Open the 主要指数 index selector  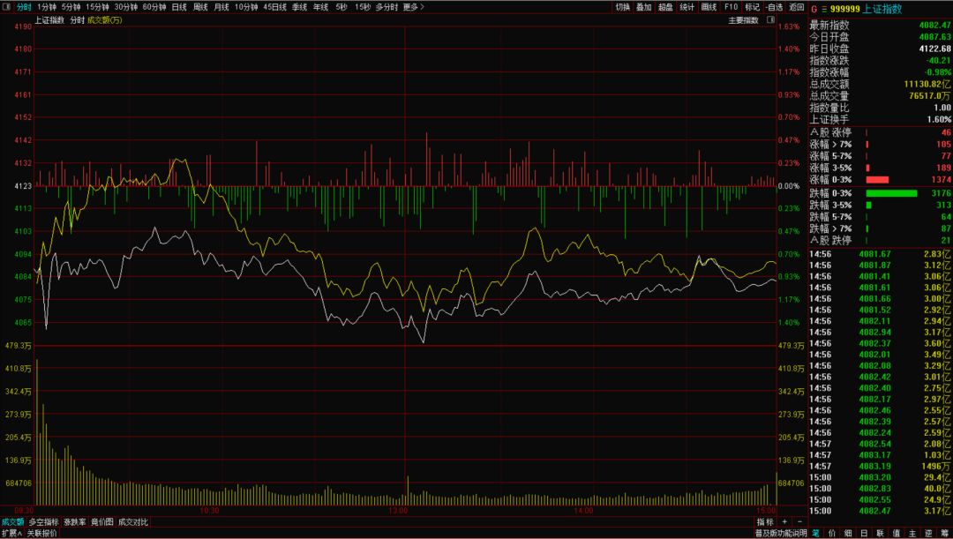pos(743,19)
